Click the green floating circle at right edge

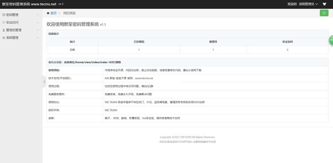coord(331,40)
